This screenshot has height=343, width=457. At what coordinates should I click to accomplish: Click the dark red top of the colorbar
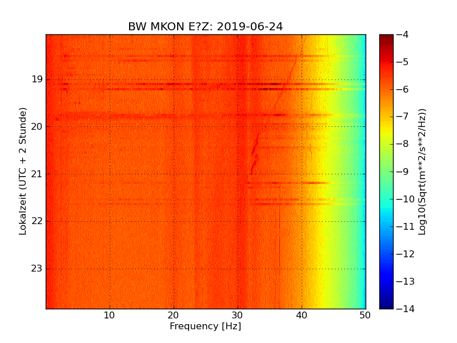[387, 39]
